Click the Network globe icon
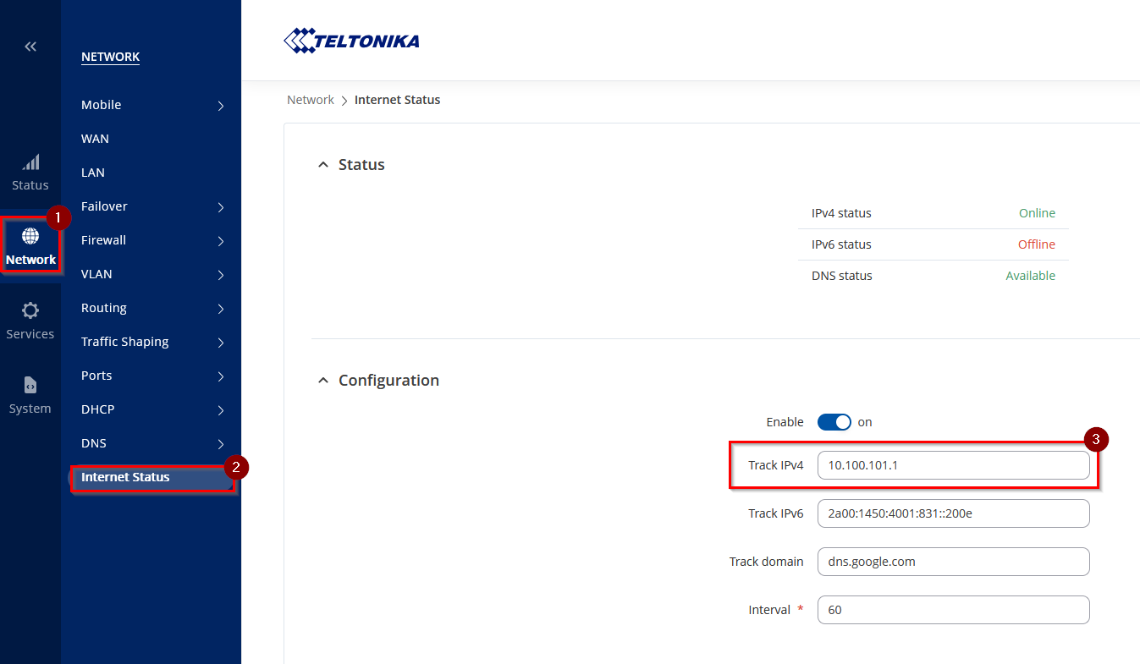1140x664 pixels. click(30, 236)
